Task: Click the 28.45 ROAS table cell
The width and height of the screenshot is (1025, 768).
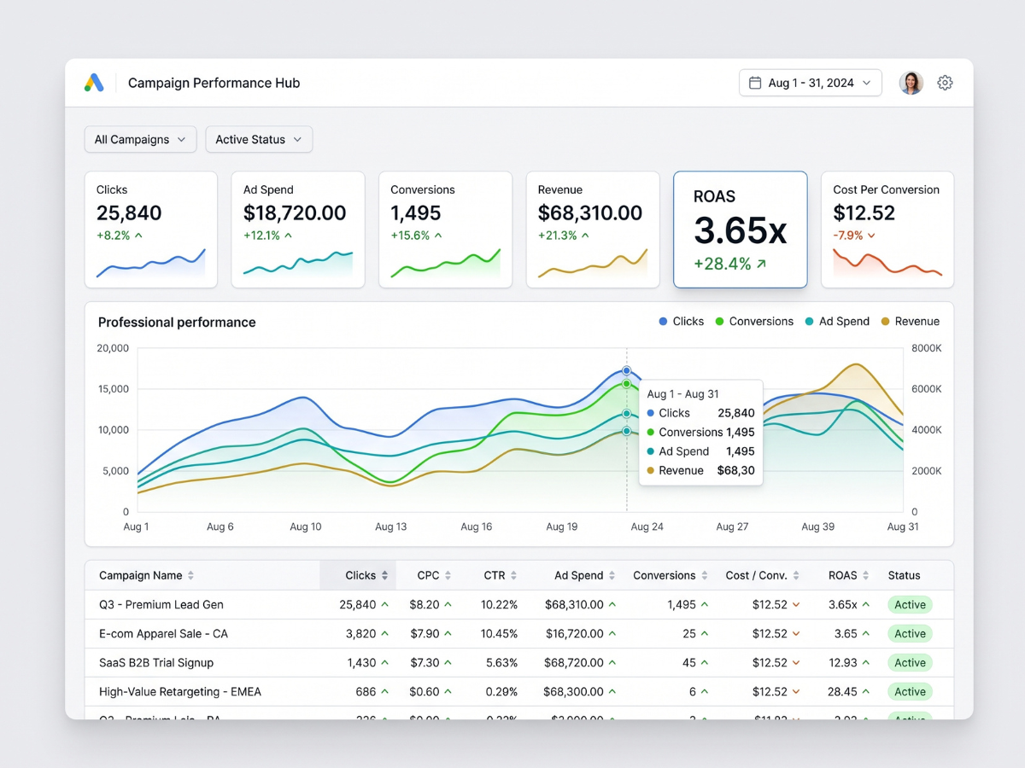Action: pyautogui.click(x=842, y=692)
